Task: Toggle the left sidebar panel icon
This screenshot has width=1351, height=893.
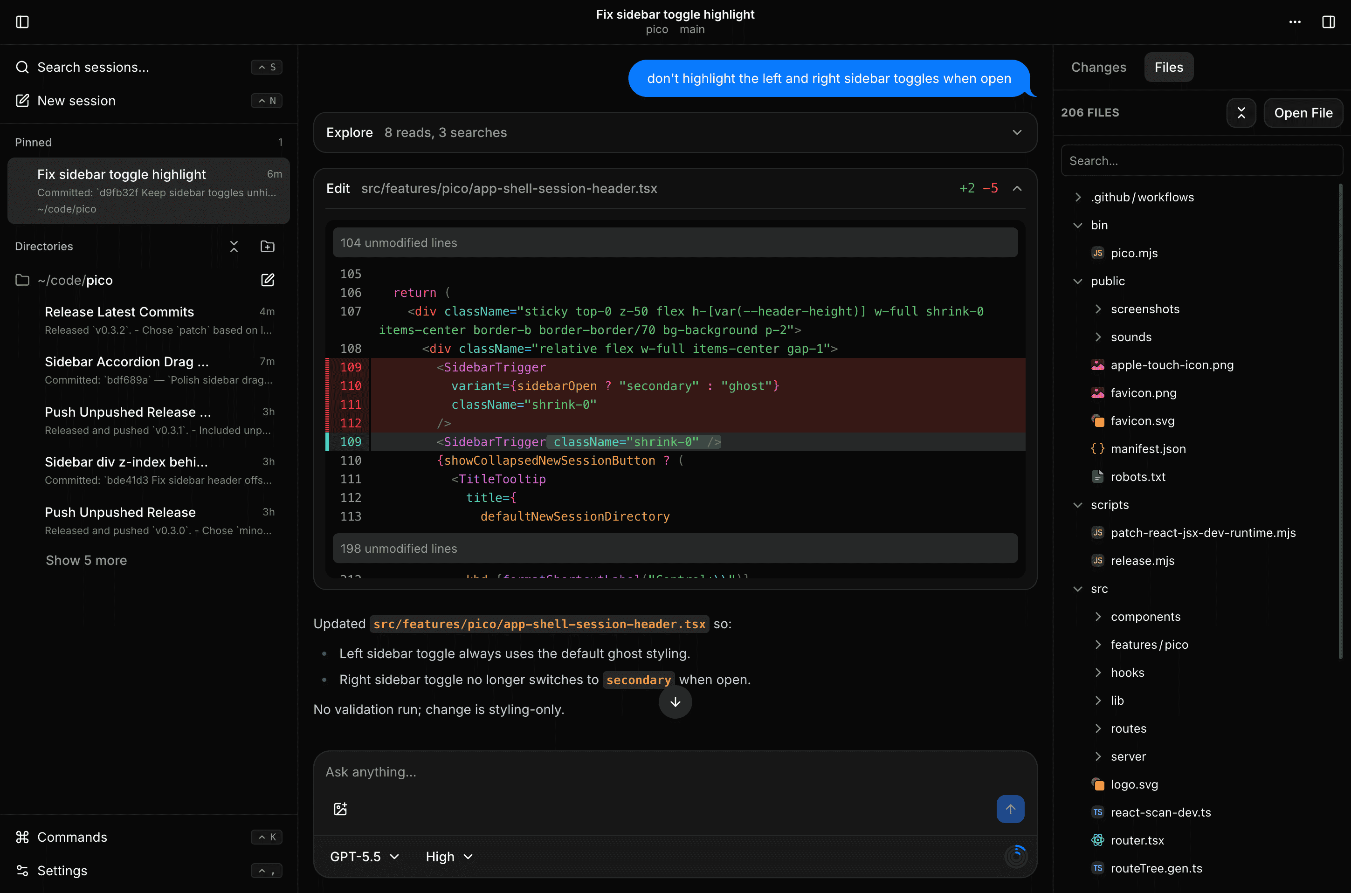Action: tap(22, 21)
